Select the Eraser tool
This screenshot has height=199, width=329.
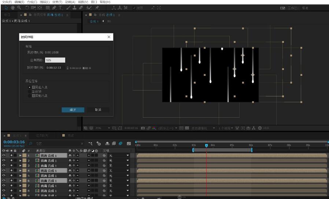tap(81, 8)
